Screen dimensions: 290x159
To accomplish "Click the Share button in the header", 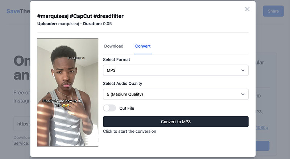I will click(x=273, y=11).
